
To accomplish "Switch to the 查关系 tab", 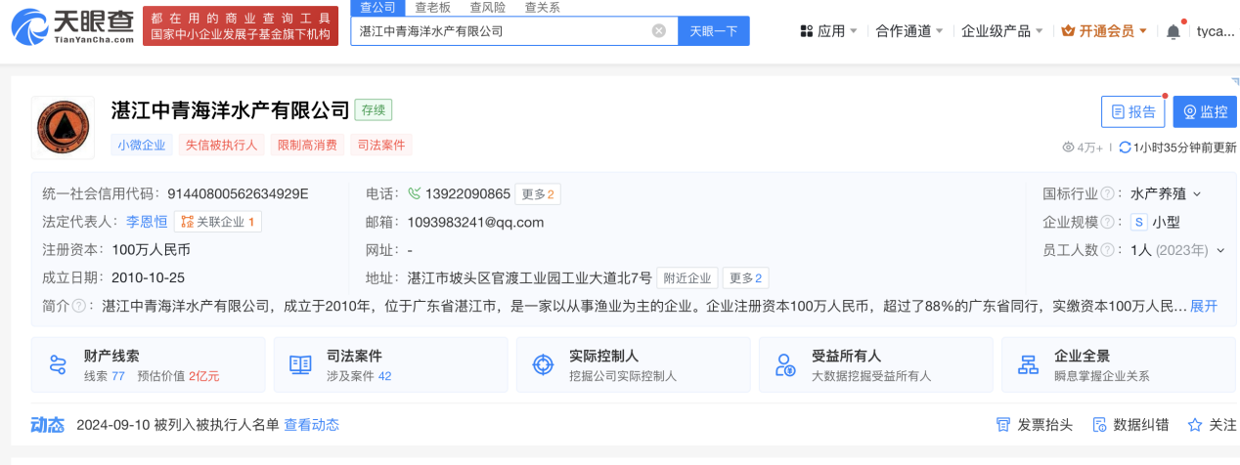I will click(x=543, y=7).
